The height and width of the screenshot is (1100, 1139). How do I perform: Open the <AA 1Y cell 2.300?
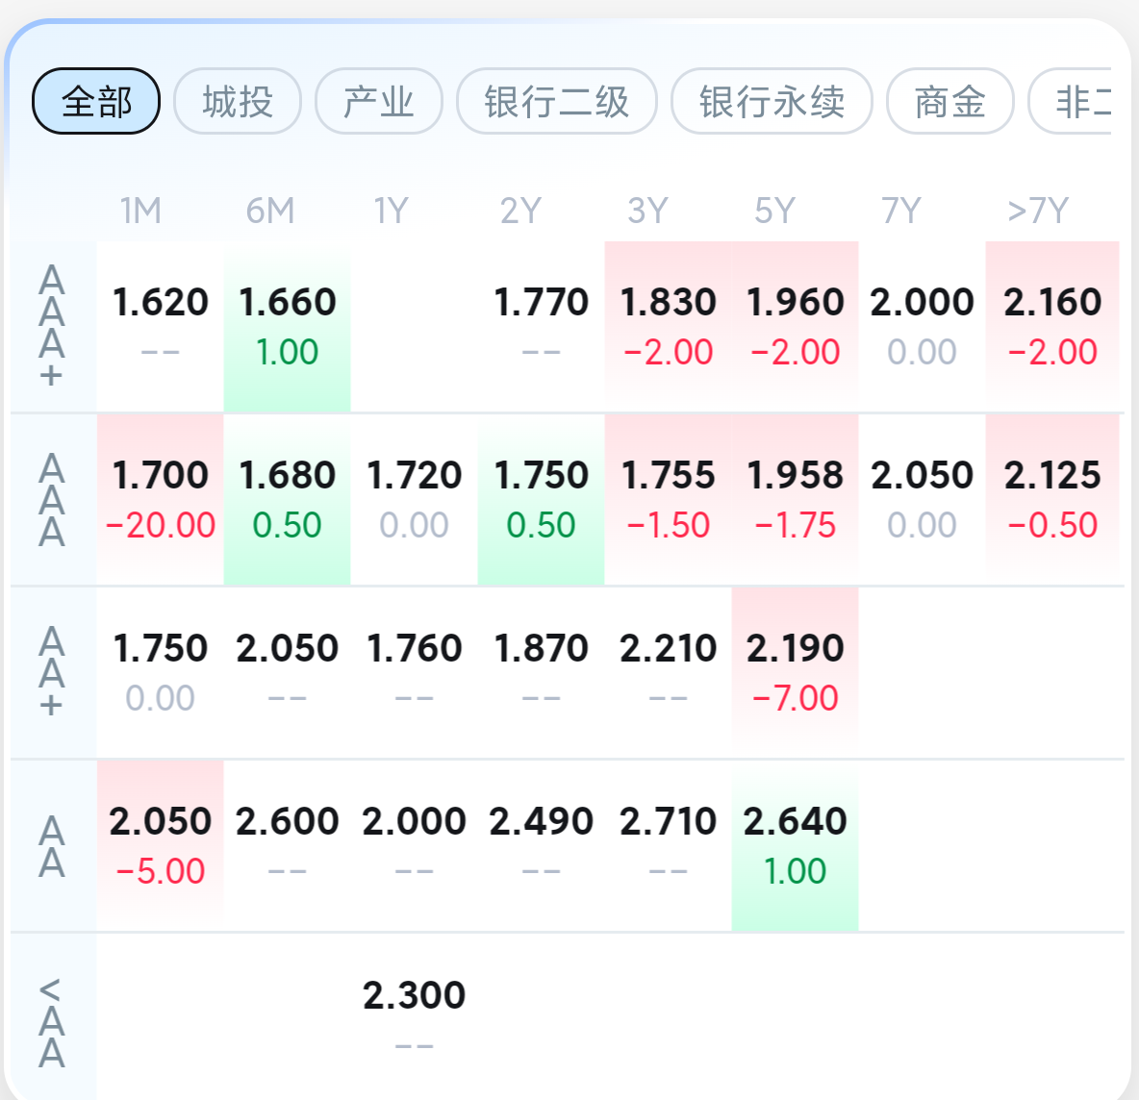[414, 1016]
